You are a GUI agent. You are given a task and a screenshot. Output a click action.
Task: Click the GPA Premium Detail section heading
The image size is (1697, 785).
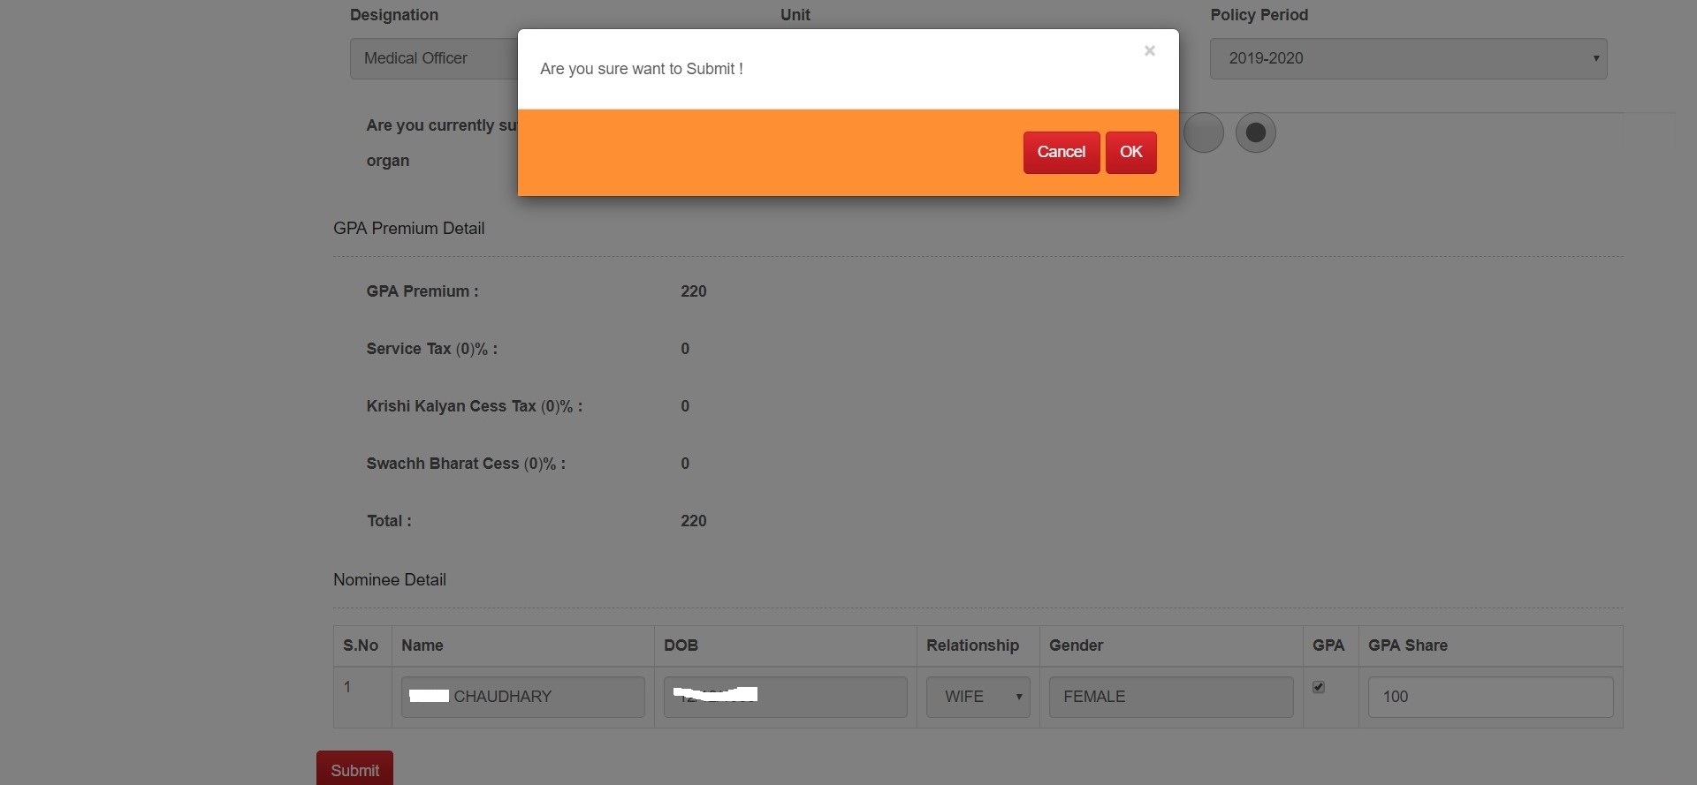coord(408,229)
